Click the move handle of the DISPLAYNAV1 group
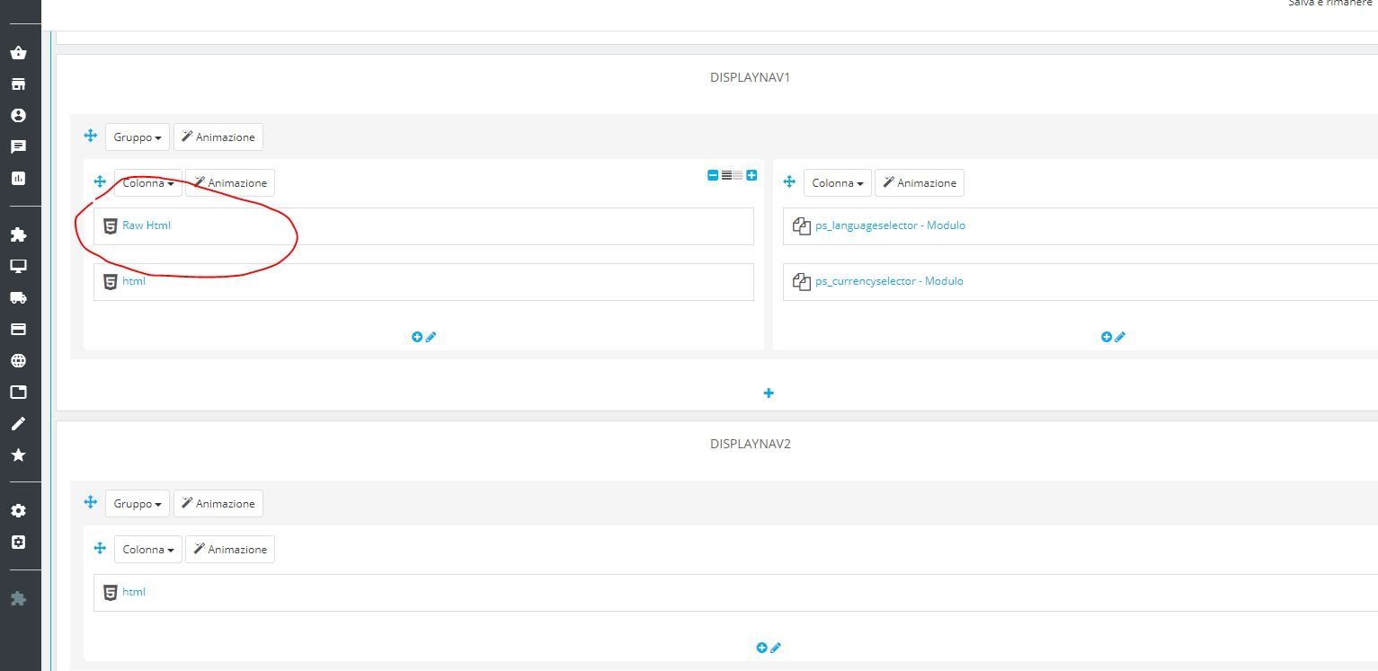The height and width of the screenshot is (671, 1378). [91, 137]
